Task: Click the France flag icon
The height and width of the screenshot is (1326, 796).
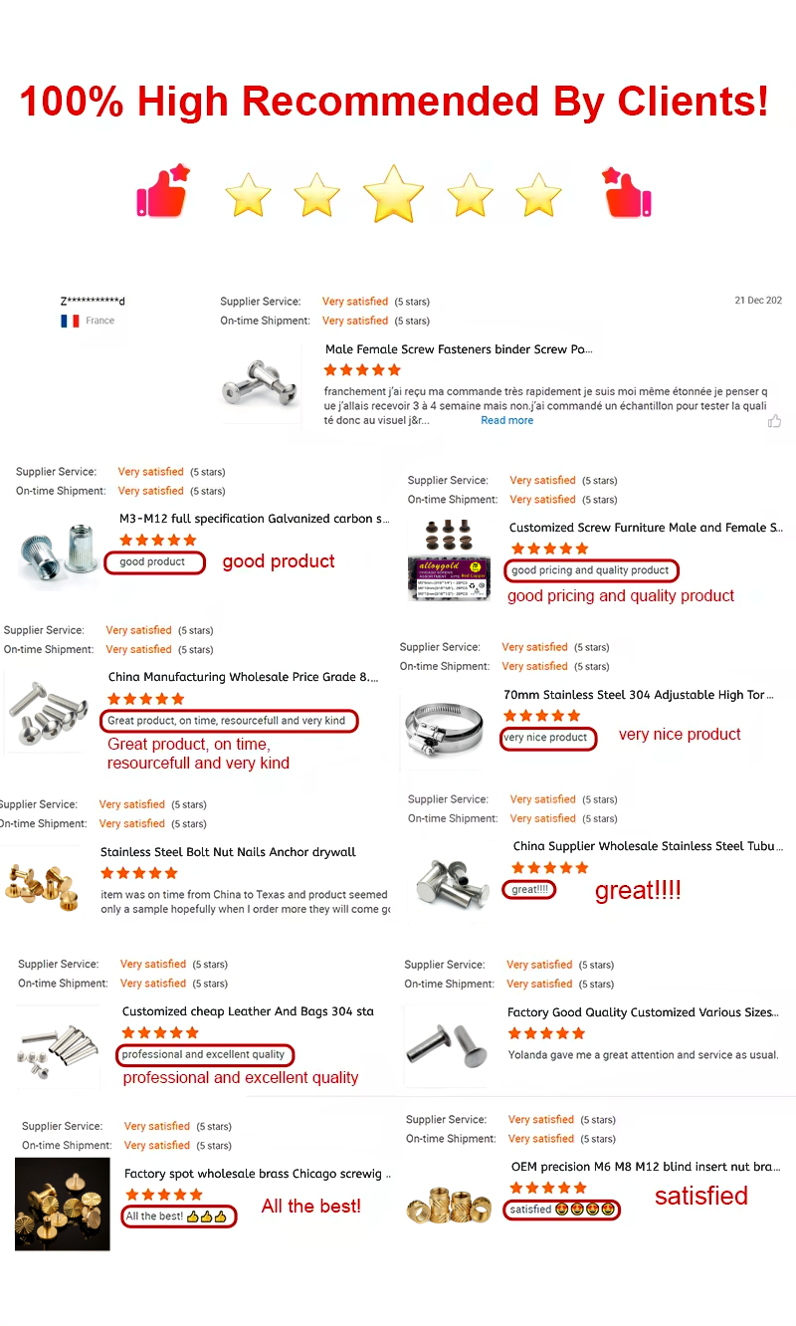Action: tap(70, 321)
